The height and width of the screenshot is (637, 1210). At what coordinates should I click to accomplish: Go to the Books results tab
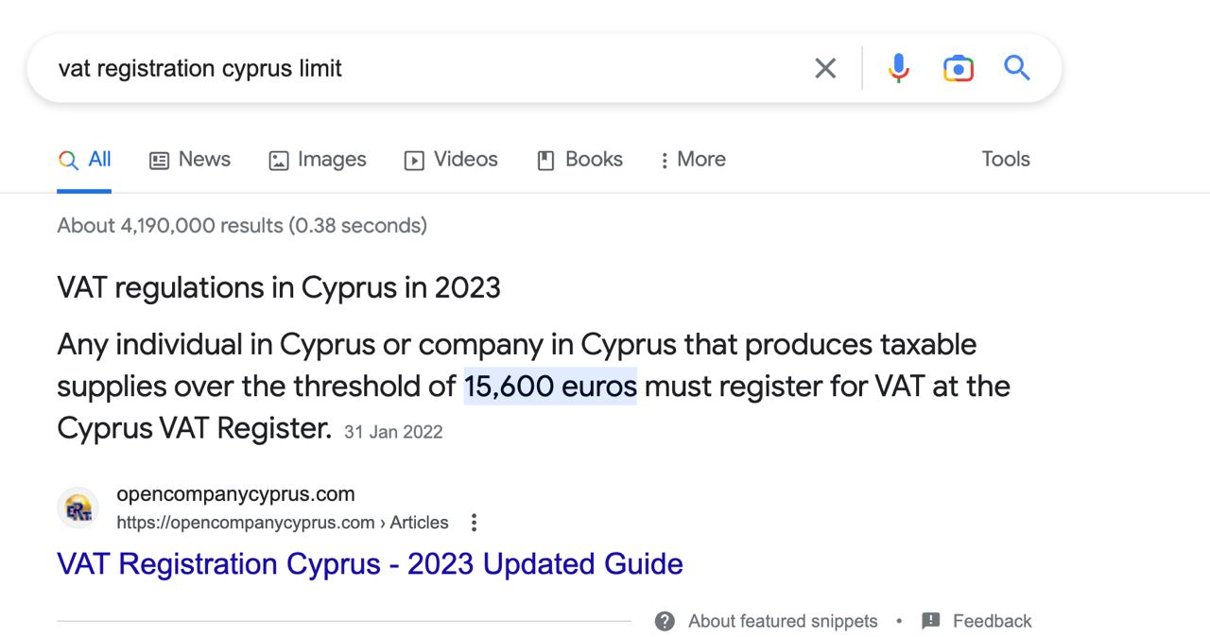579,160
